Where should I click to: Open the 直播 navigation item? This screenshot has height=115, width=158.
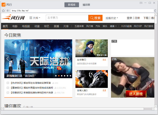(x=56, y=26)
